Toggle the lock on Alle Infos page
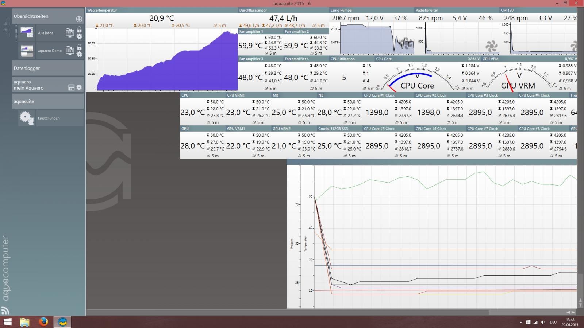The image size is (584, 328). pos(79,30)
